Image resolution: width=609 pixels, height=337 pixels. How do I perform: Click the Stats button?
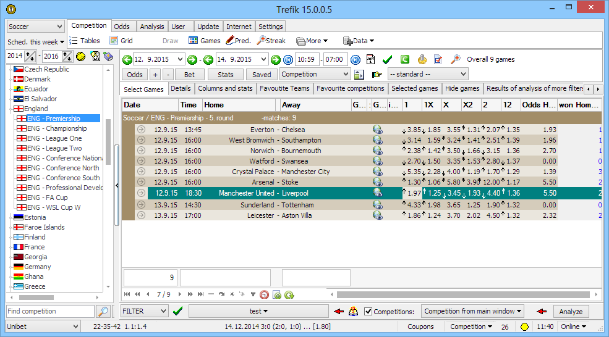coord(225,75)
